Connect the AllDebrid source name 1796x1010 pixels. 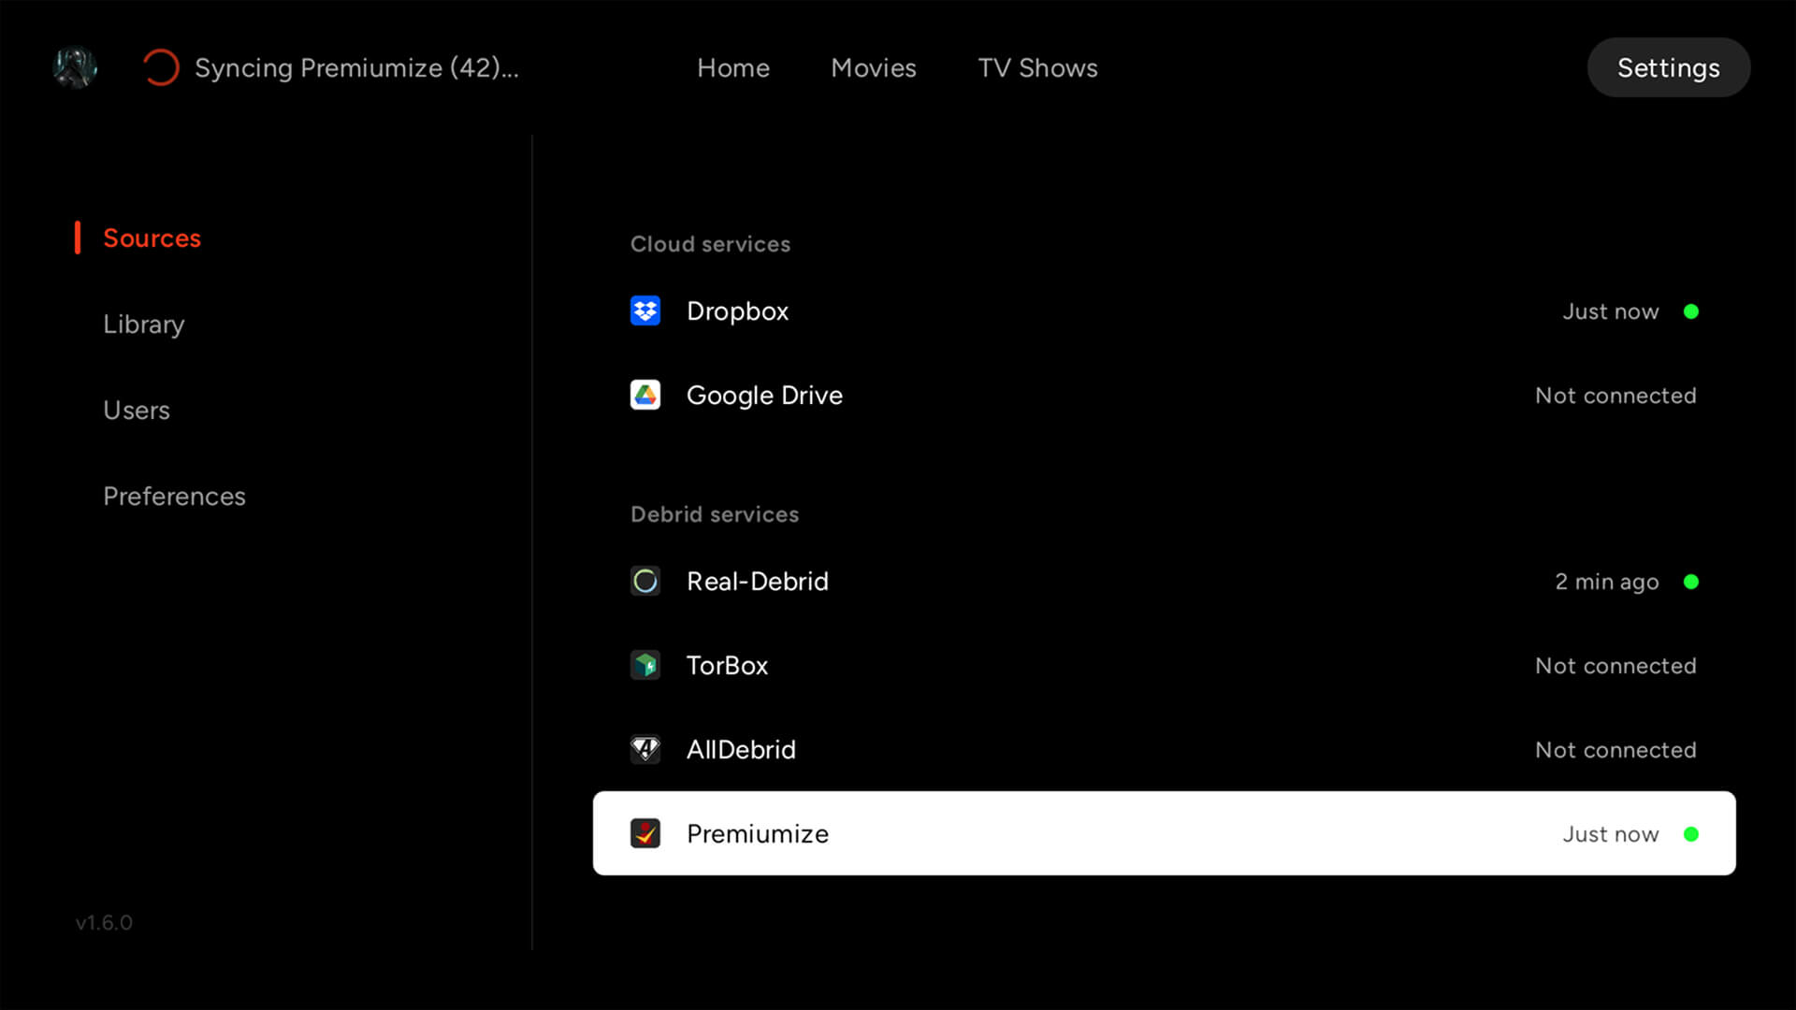point(741,750)
